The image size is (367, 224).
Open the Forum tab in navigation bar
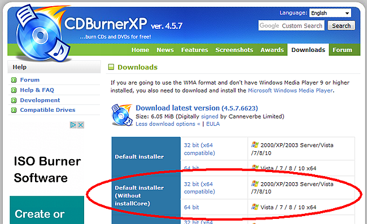342,50
